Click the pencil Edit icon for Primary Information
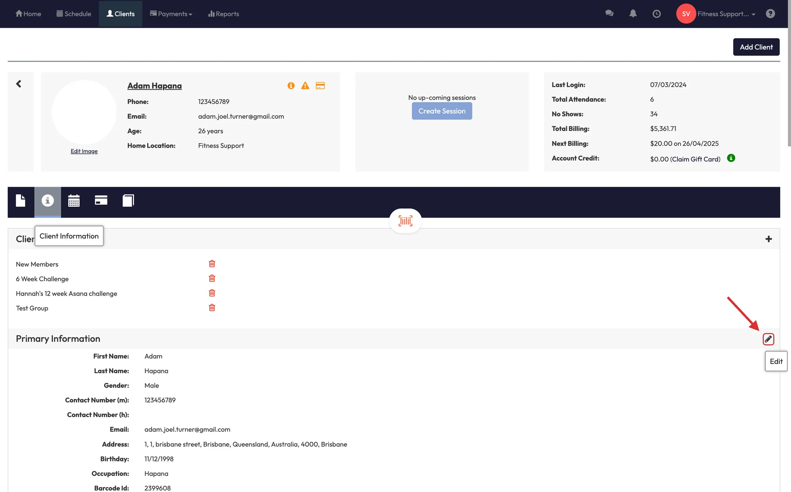 tap(768, 339)
